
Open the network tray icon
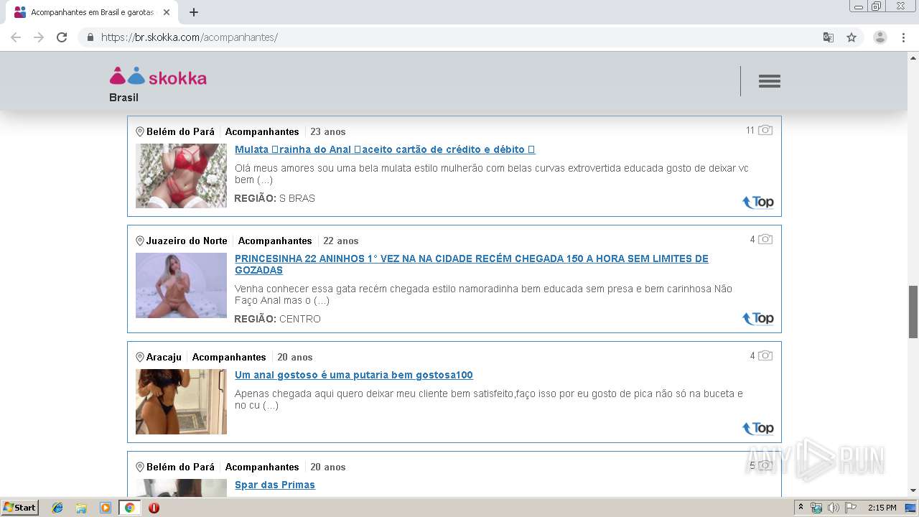[816, 508]
